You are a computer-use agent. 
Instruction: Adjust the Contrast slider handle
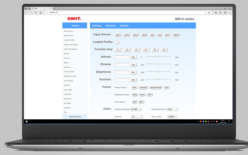[158, 79]
